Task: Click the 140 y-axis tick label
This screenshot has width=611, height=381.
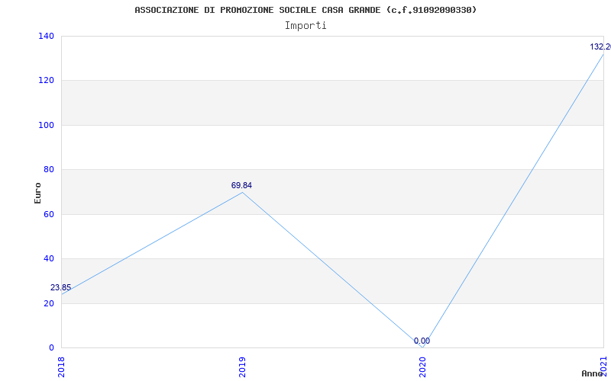Action: tap(46, 36)
